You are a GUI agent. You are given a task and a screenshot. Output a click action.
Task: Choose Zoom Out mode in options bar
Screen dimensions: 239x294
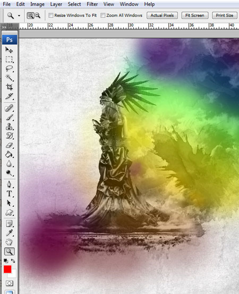[x=38, y=15]
